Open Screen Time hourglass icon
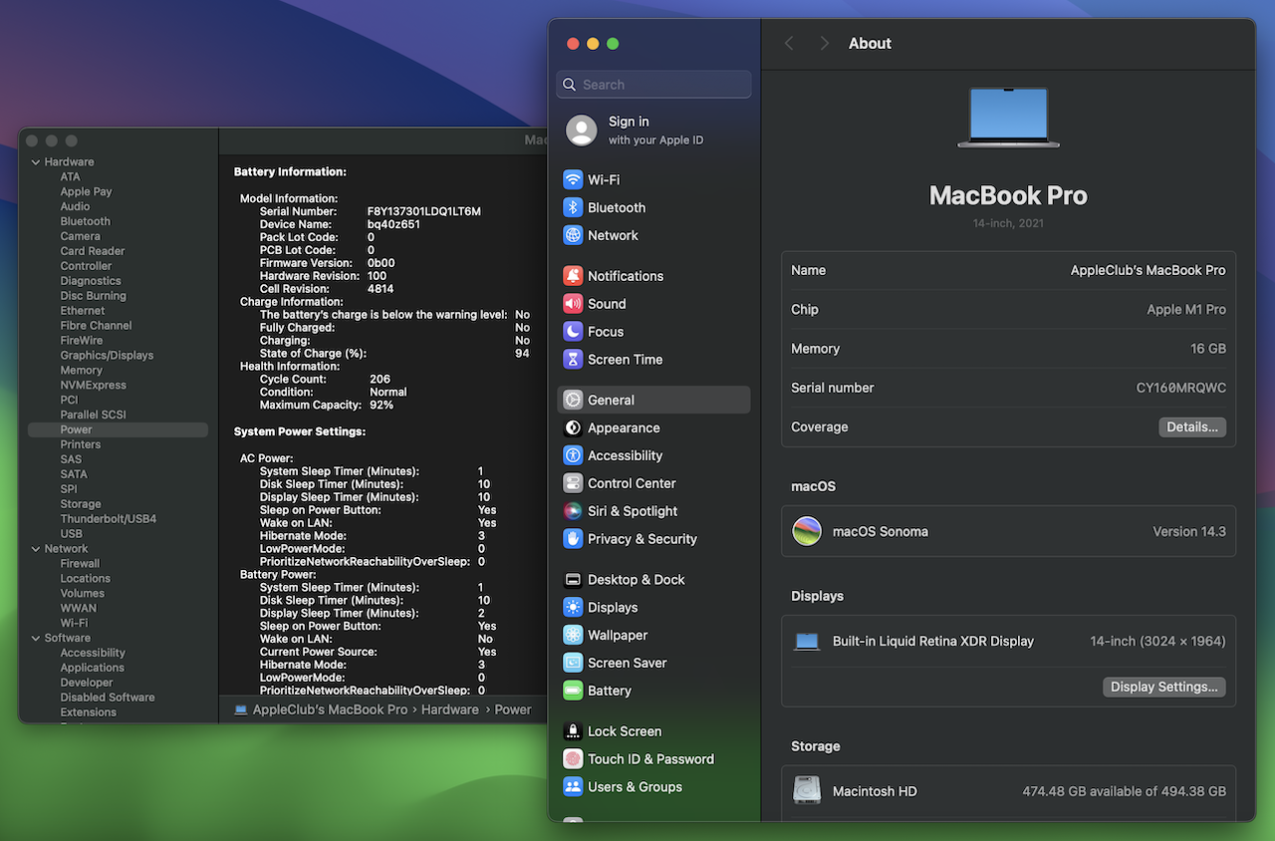This screenshot has width=1275, height=841. coord(573,360)
